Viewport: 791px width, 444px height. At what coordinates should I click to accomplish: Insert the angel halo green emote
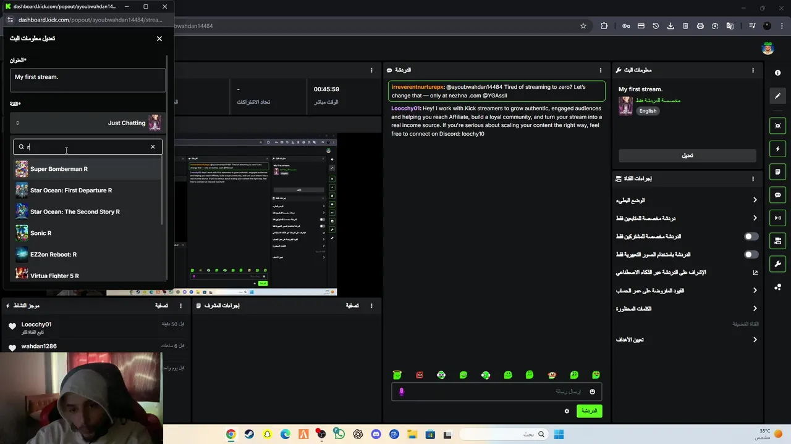click(x=397, y=375)
